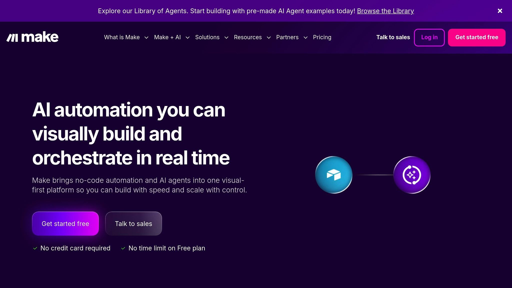Click the Log in button
This screenshot has height=288, width=512.
click(x=429, y=37)
